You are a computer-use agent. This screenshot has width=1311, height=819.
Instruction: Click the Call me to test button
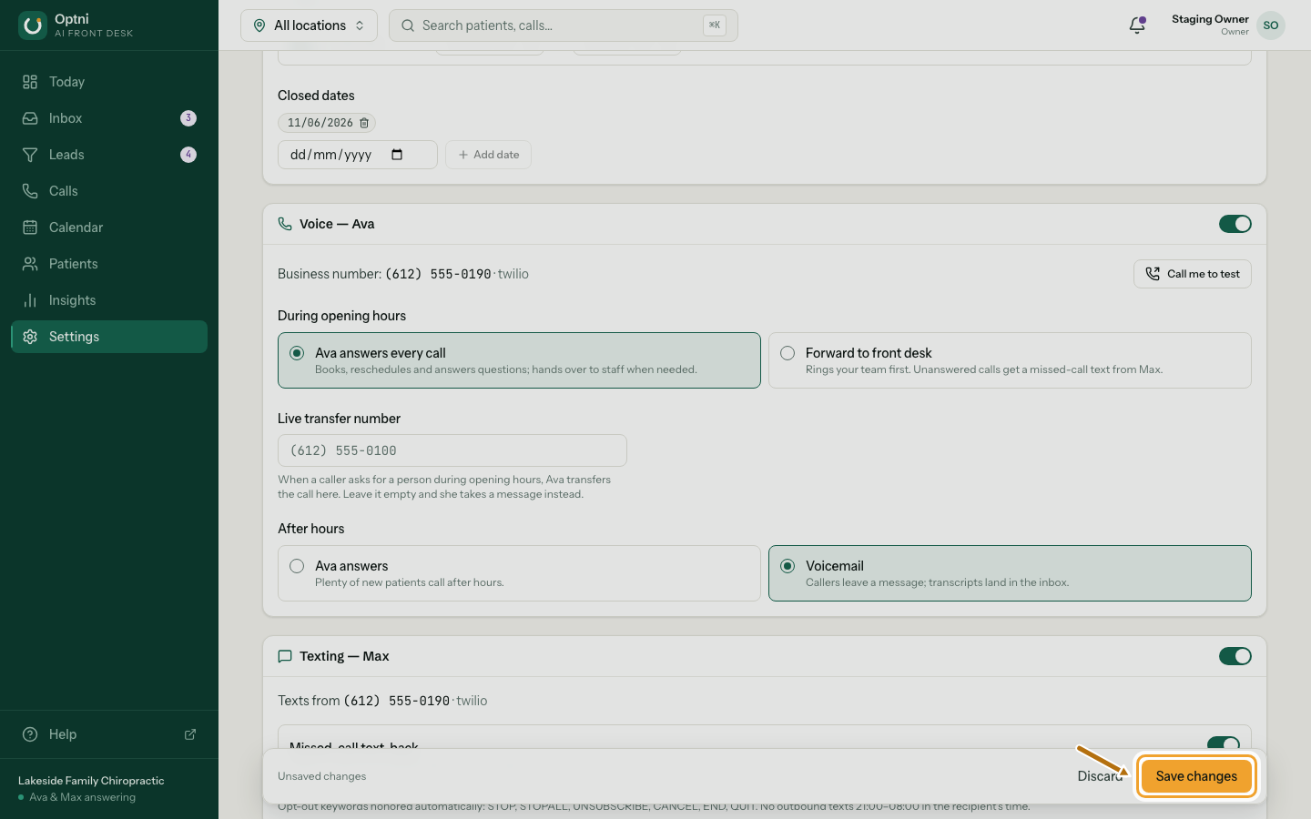(x=1193, y=274)
